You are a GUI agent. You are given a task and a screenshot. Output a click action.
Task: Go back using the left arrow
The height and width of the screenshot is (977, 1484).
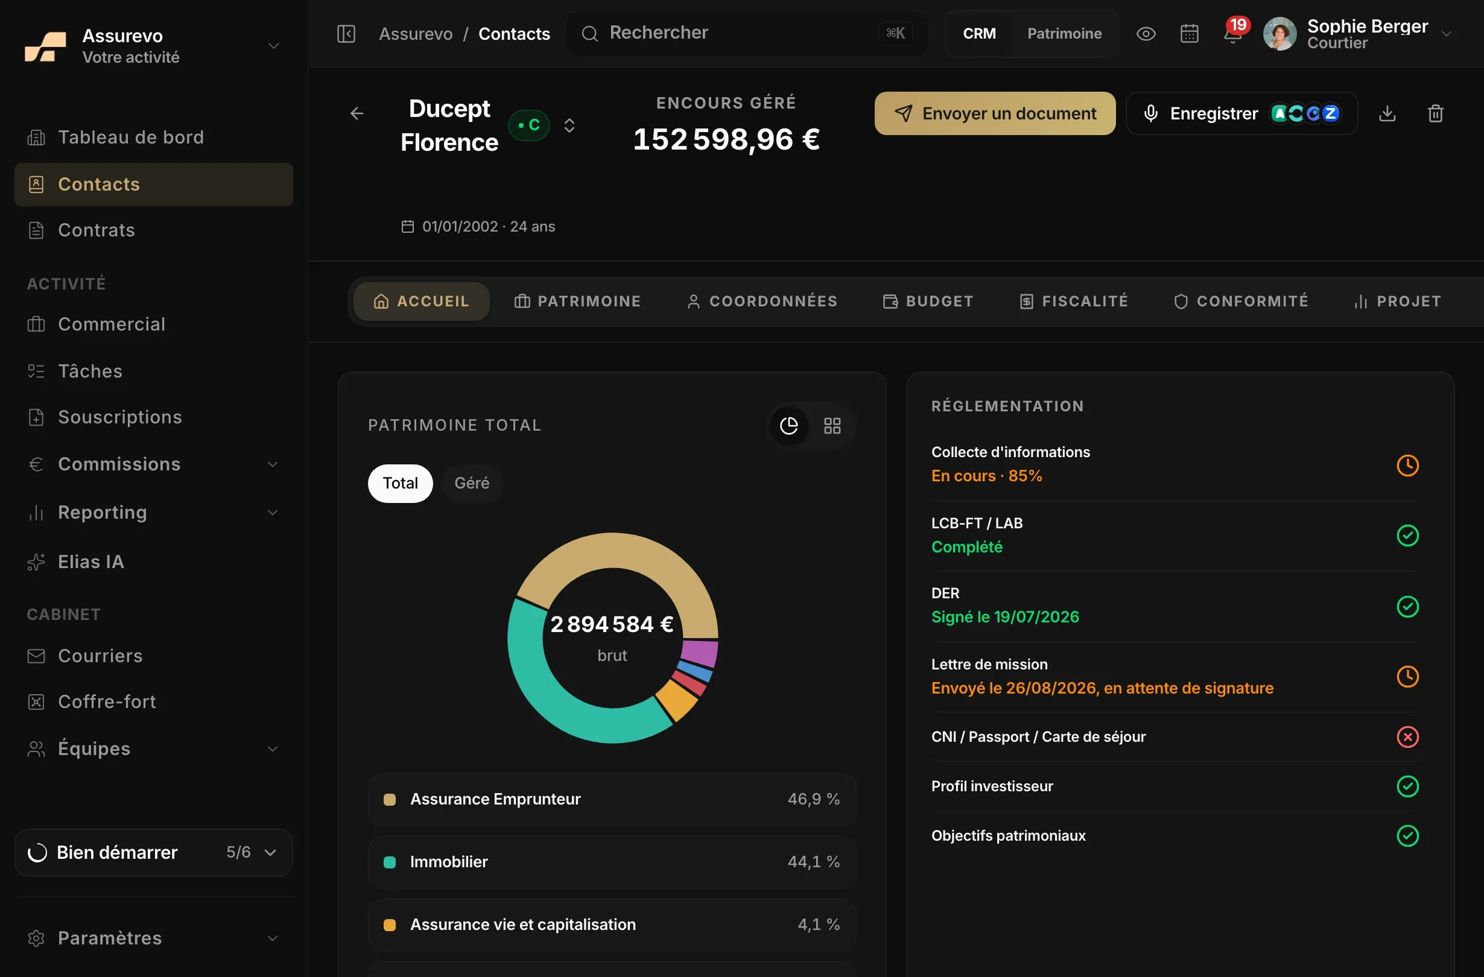click(x=357, y=113)
